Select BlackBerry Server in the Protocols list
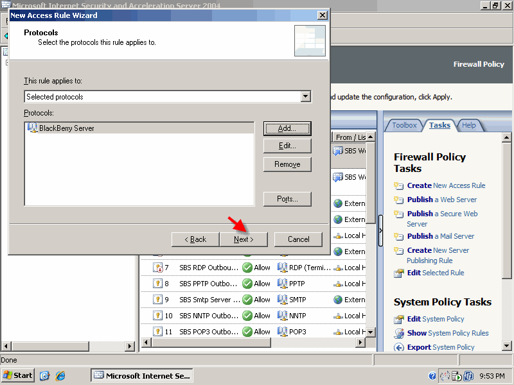 pyautogui.click(x=139, y=128)
